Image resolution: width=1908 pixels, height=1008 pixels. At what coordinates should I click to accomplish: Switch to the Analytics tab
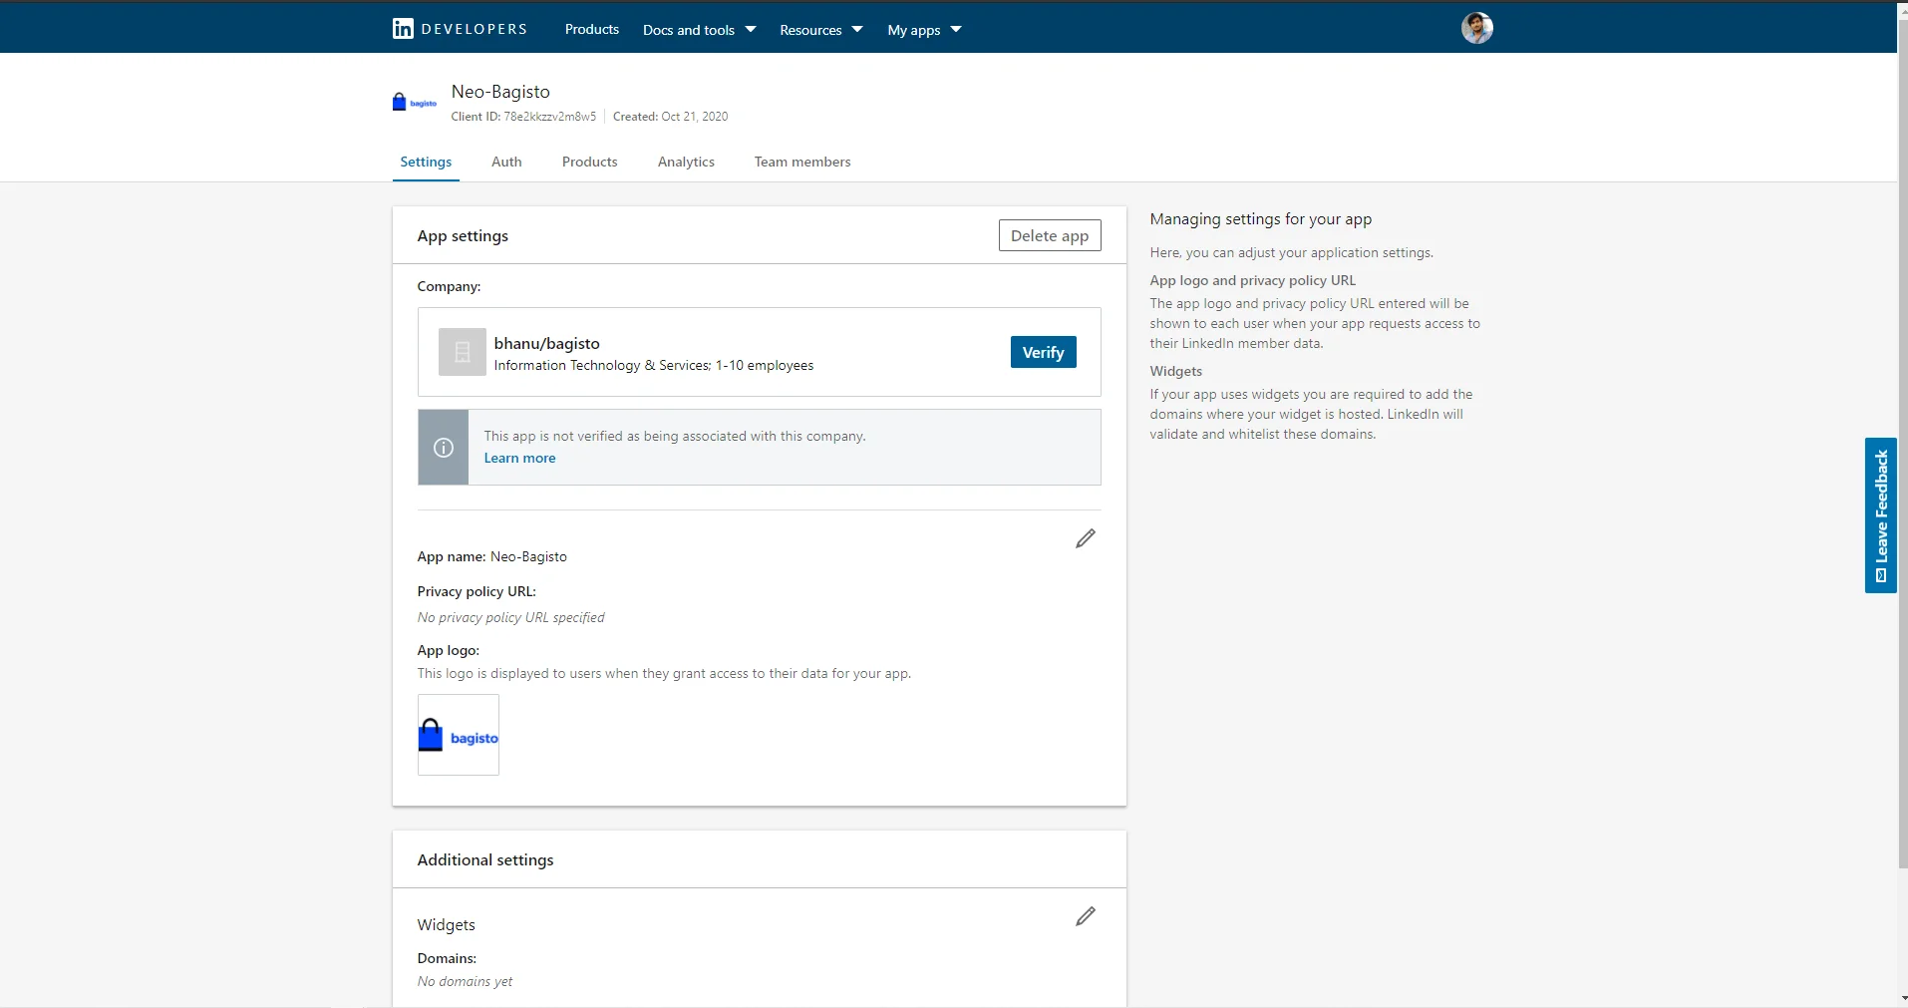[x=686, y=162]
